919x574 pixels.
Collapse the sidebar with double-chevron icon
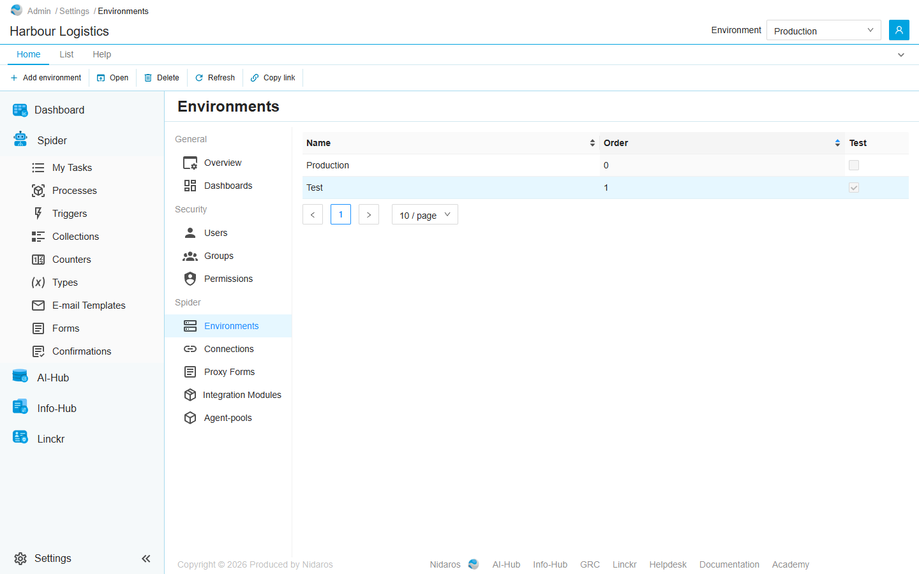146,559
